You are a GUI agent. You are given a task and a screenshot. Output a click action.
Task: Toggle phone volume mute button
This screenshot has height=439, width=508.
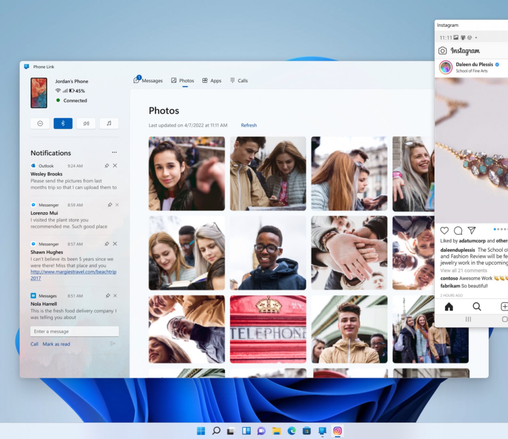(86, 123)
